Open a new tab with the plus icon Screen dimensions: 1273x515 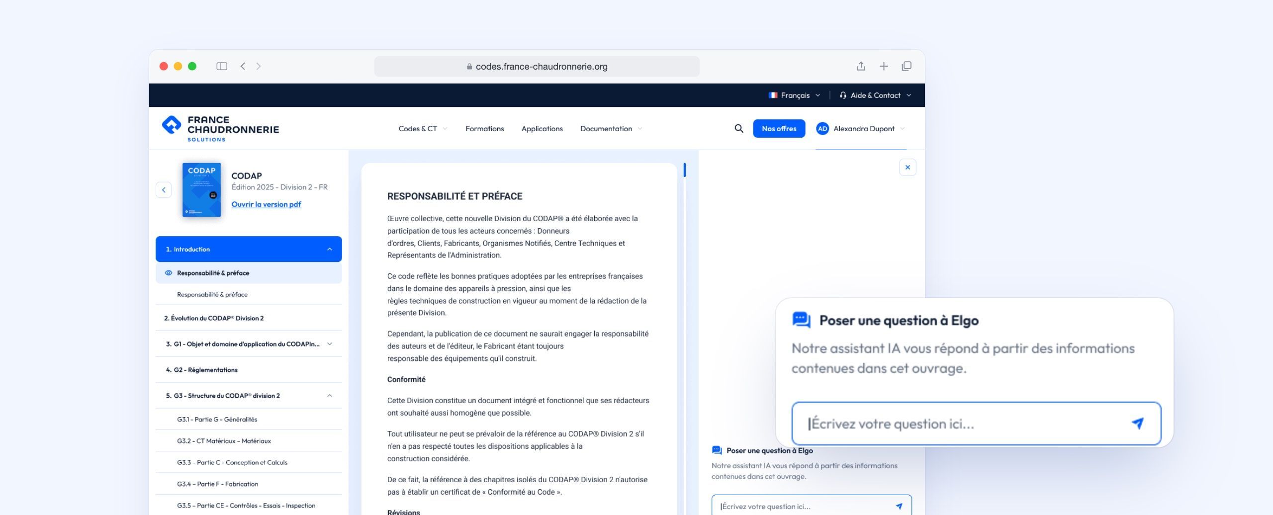[x=884, y=66]
